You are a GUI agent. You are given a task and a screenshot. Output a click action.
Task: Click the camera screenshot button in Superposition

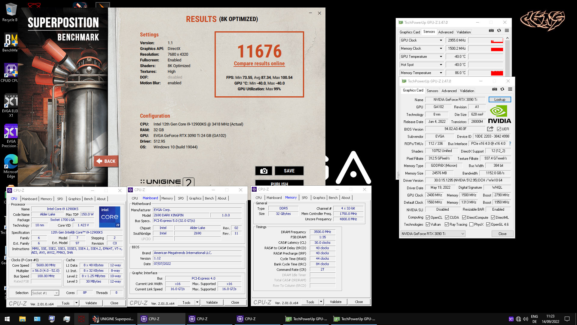click(x=264, y=171)
